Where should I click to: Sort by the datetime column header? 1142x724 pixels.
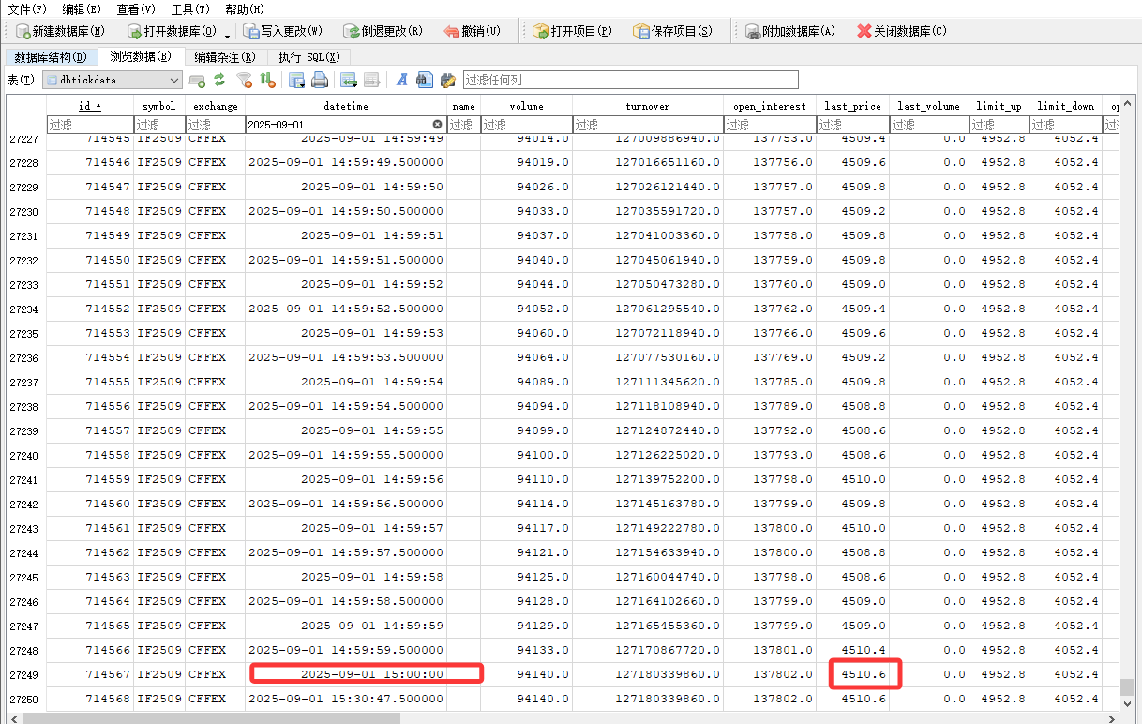coord(345,106)
